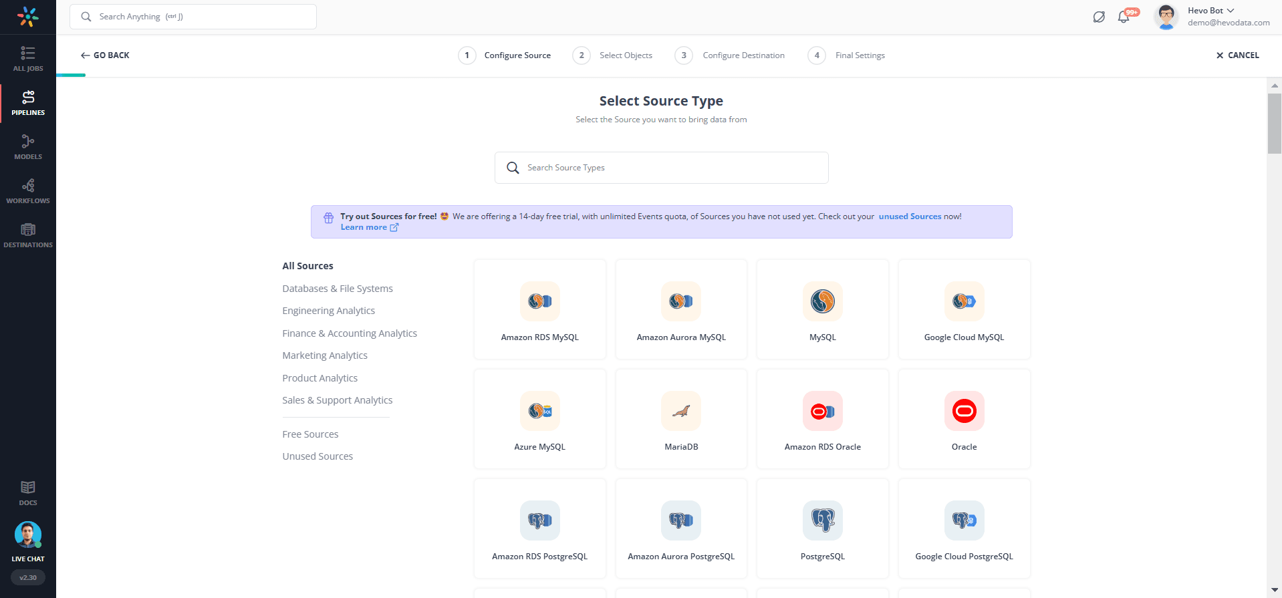The image size is (1282, 598).
Task: Choose the Oracle source tile
Action: 963,419
